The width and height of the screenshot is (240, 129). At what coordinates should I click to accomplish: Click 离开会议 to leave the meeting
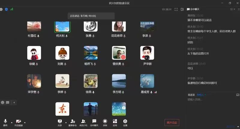[x=172, y=122]
